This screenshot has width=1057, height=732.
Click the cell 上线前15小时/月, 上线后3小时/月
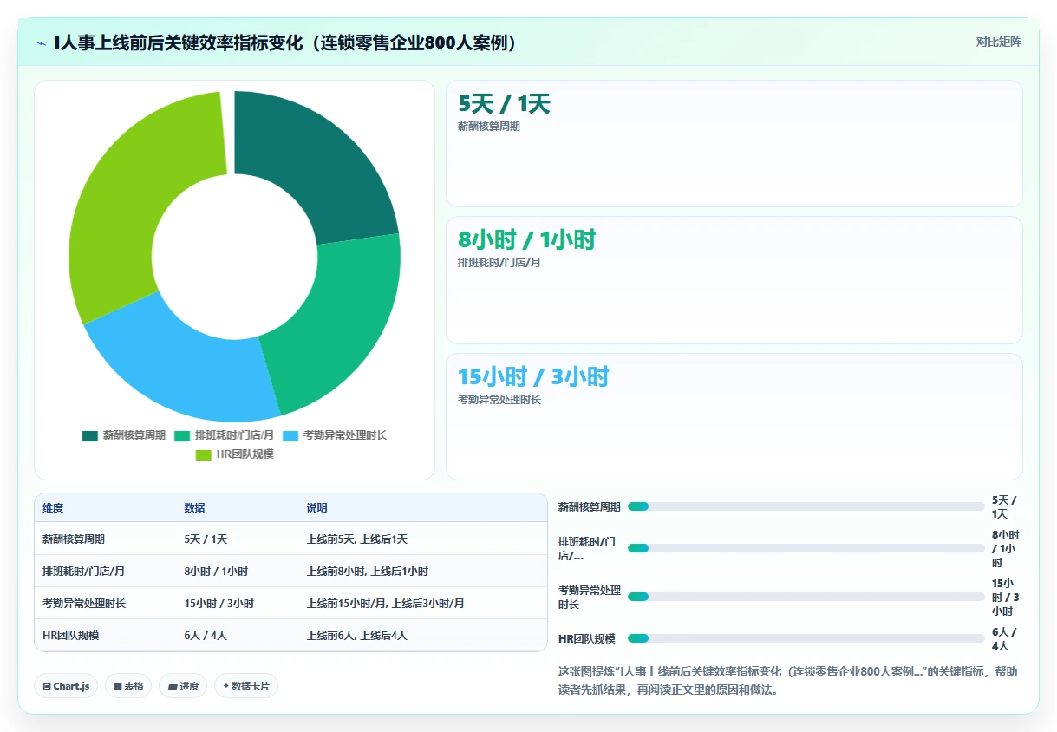386,604
